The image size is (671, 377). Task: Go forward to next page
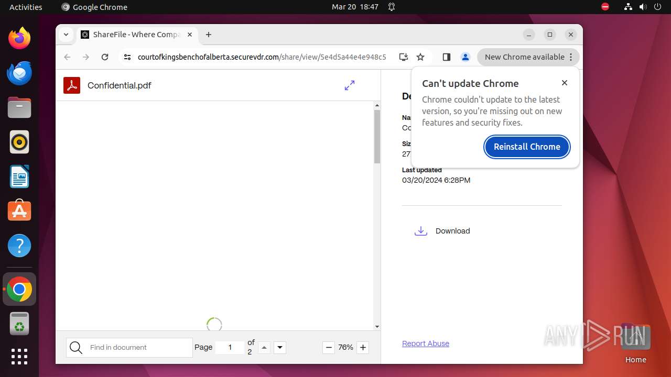[x=86, y=57]
